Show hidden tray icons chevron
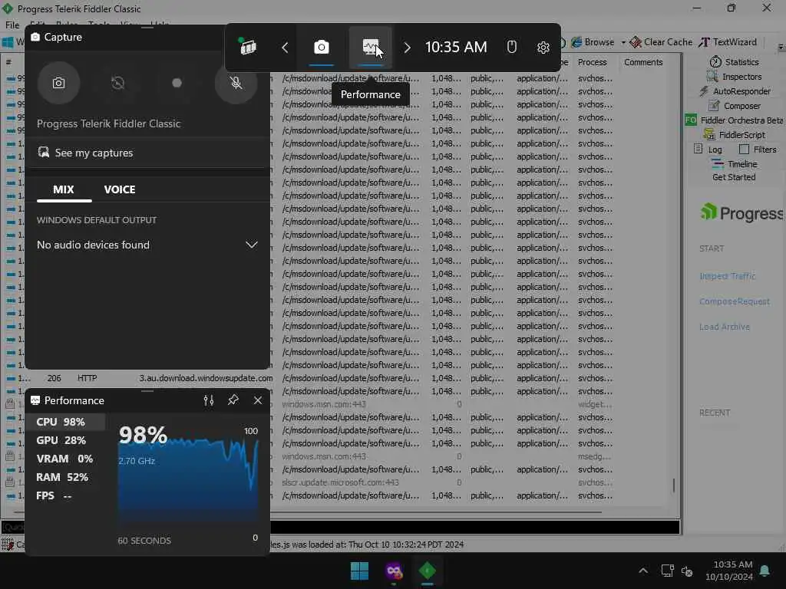 tap(643, 571)
